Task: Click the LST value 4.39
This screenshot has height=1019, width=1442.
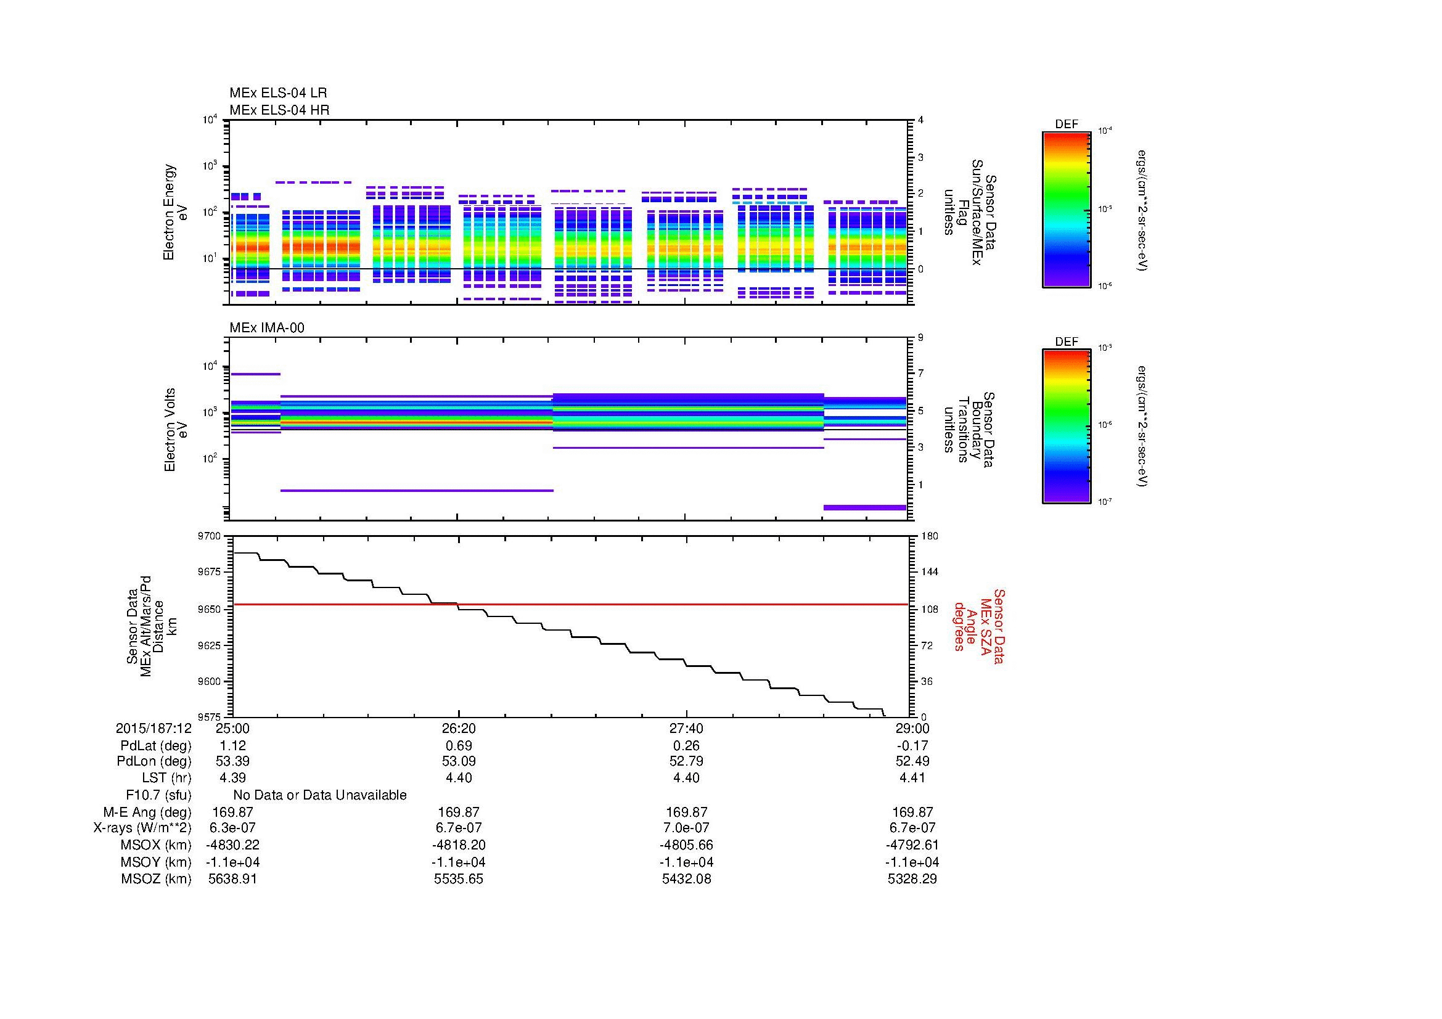Action: click(x=232, y=777)
